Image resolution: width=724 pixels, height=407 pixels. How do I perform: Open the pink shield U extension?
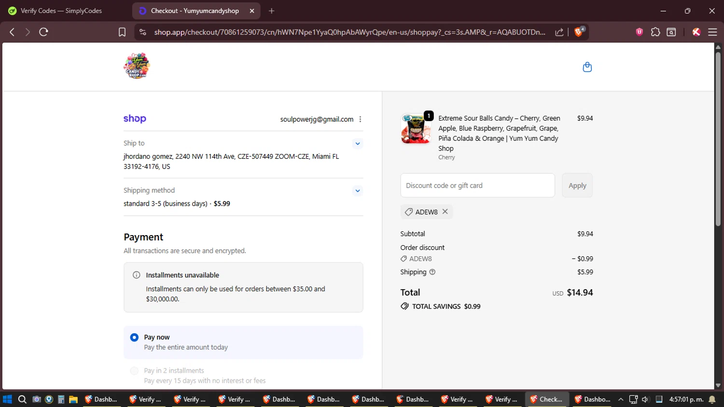tap(639, 32)
